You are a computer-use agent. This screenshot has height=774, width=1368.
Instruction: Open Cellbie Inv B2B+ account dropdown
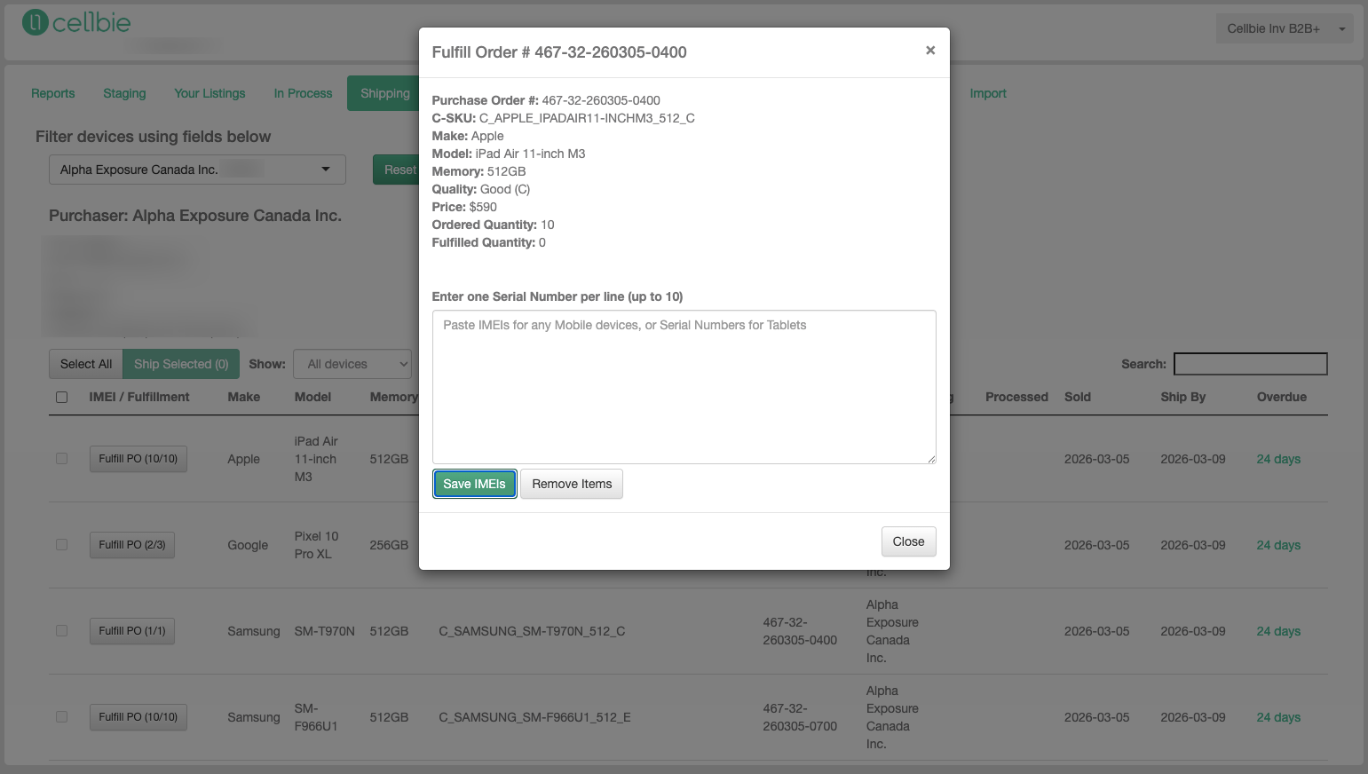coord(1284,28)
